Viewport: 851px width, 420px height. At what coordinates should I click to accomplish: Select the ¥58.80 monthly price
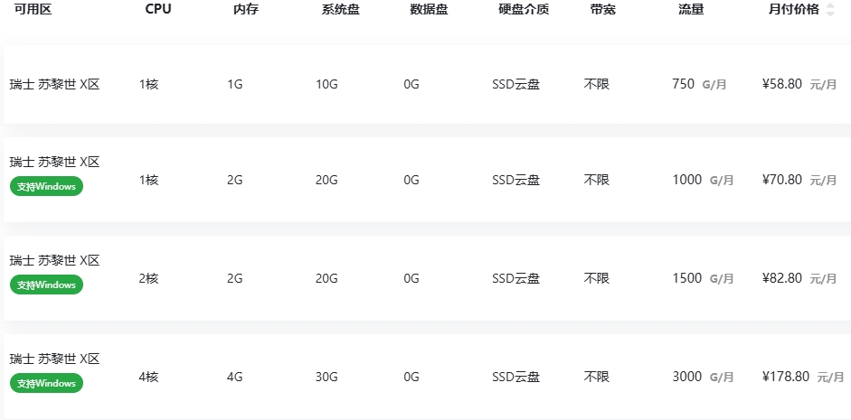click(782, 84)
